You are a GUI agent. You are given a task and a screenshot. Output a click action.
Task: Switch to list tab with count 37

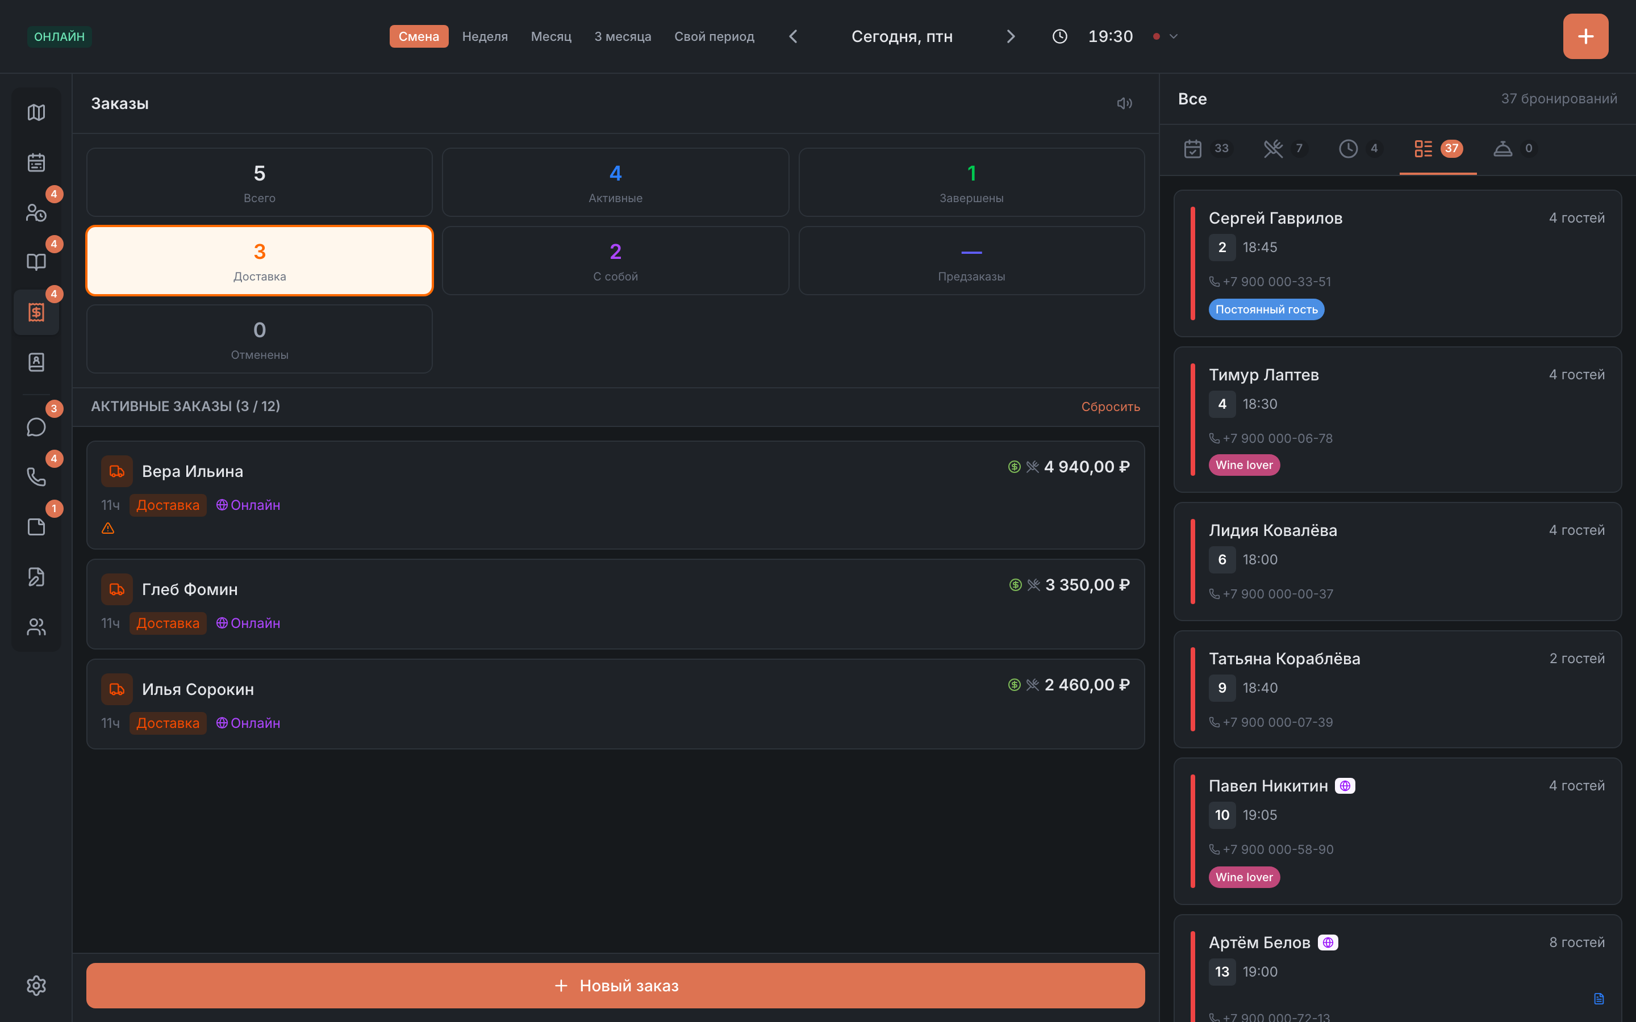1438,149
